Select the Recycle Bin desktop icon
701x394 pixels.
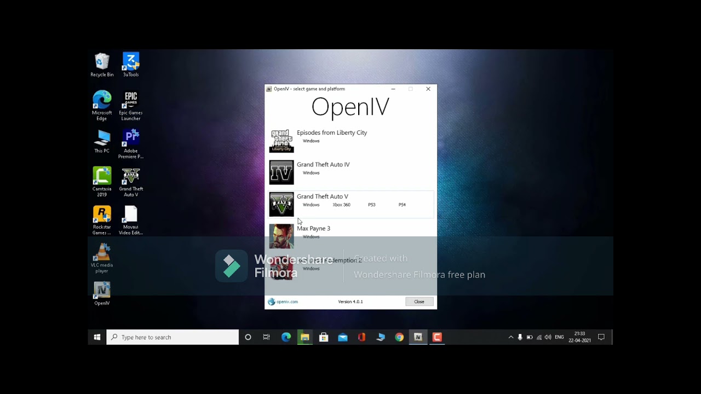pyautogui.click(x=102, y=65)
